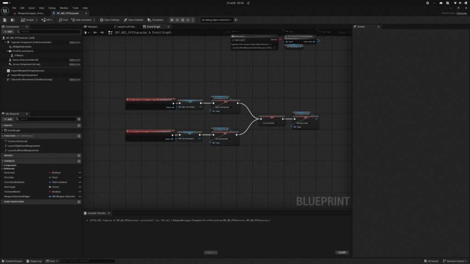
Task: Browse to asset in Content Browser
Action: [x=12, y=20]
